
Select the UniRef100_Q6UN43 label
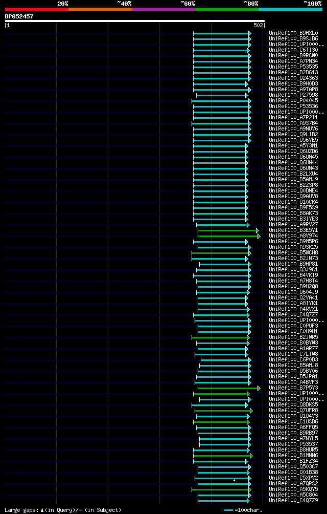(x=293, y=168)
